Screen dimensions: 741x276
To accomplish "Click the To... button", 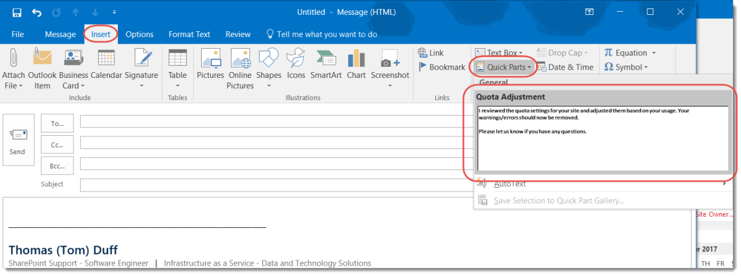I will [57, 123].
